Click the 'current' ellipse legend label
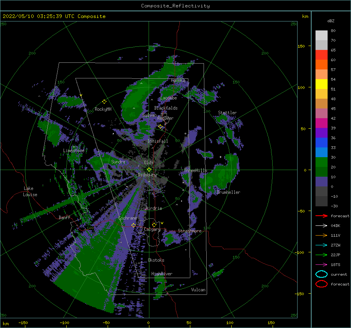The height and width of the screenshot is (328, 351). click(x=339, y=275)
